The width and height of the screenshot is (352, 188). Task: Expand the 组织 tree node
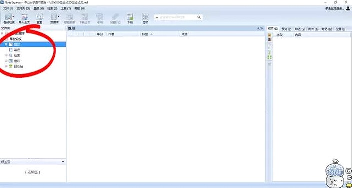[6, 61]
